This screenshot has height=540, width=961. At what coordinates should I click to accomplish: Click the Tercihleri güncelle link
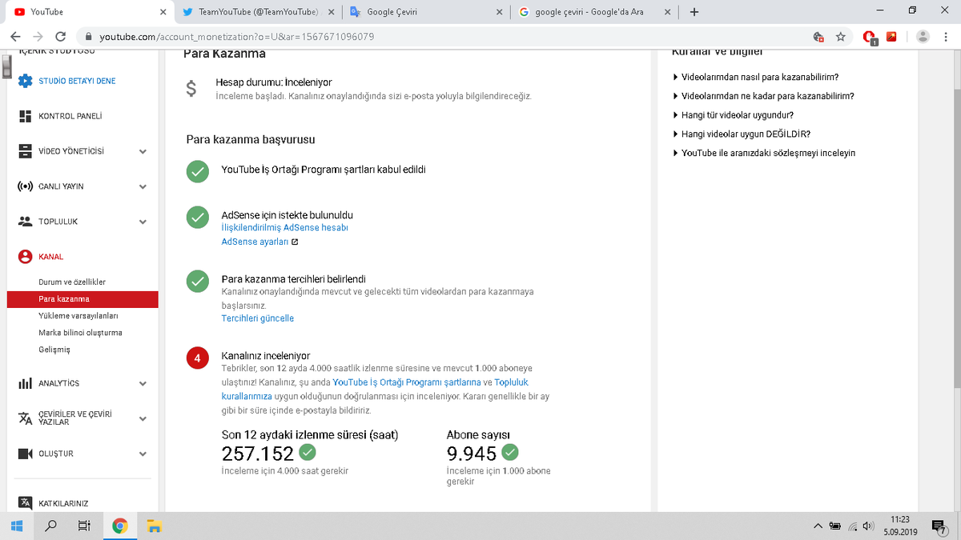(258, 318)
